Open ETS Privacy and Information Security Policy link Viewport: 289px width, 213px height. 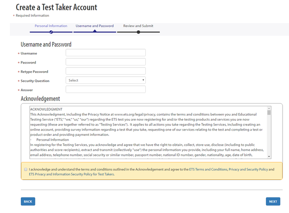[71, 174]
